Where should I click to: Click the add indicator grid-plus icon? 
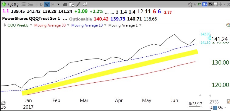point(72,5)
